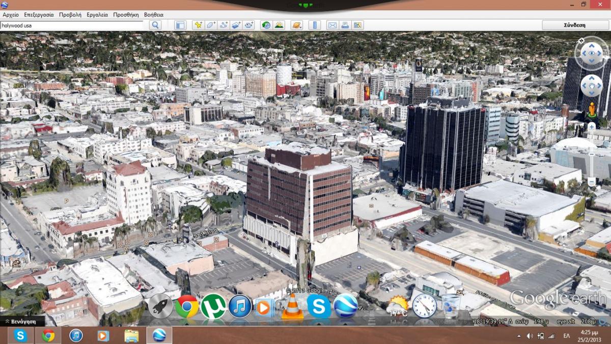The image size is (611, 344).
Task: Focus the search field containing 'holywood usa'
Action: tap(71, 25)
